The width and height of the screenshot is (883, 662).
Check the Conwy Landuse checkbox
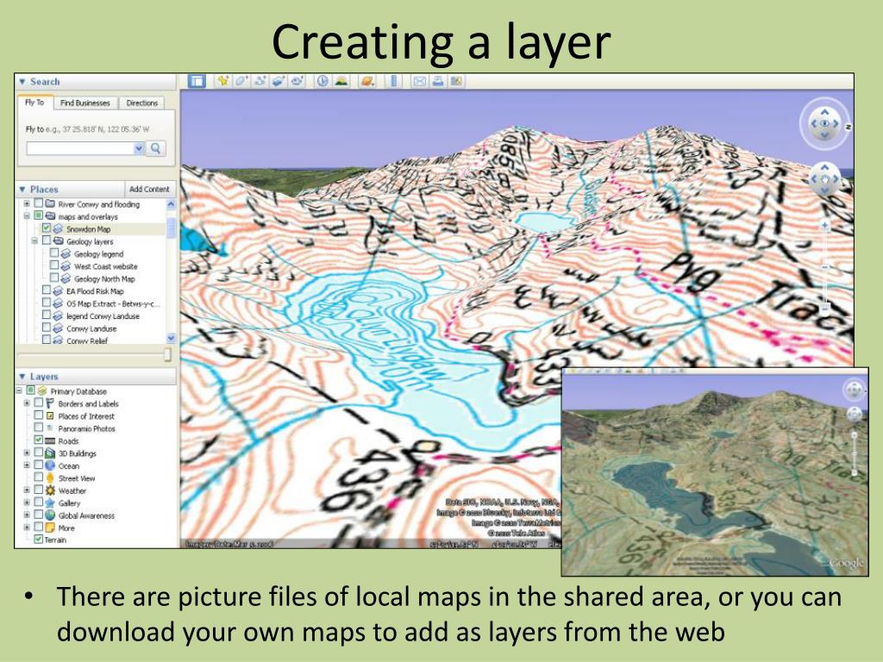(47, 328)
